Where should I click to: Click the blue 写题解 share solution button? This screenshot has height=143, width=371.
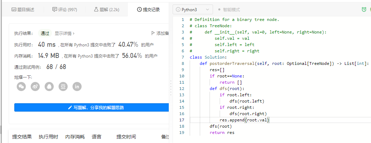pyautogui.click(x=91, y=108)
